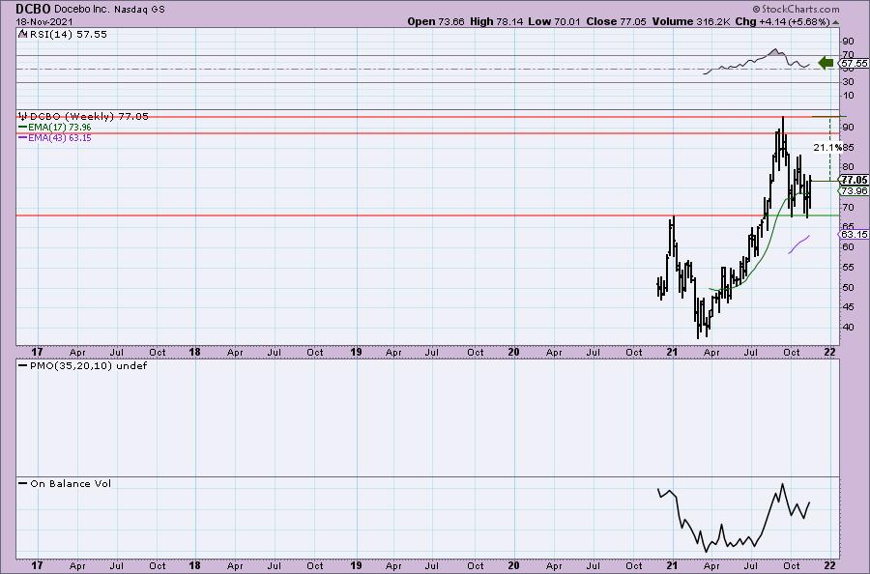
Task: Select the Docebo Inc. company name
Action: tap(82, 10)
